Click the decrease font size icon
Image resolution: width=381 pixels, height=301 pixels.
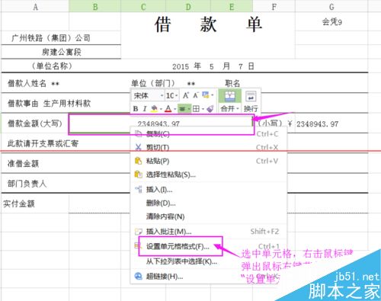pyautogui.click(x=195, y=95)
